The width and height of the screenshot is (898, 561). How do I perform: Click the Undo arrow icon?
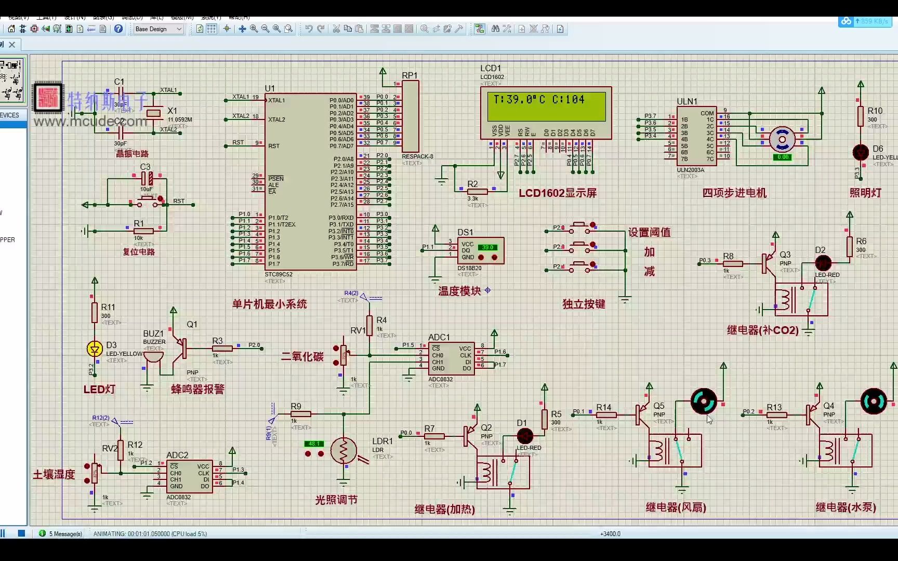click(x=309, y=29)
